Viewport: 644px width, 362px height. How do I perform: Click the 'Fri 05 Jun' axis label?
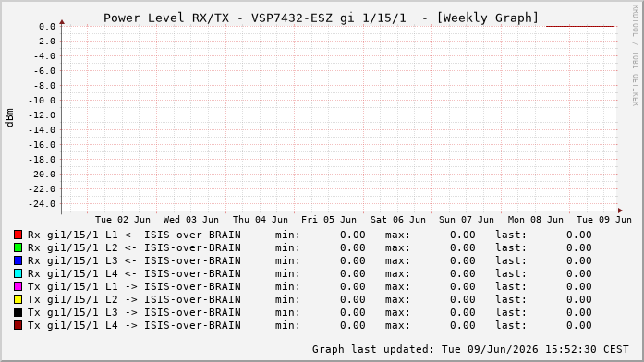click(329, 220)
